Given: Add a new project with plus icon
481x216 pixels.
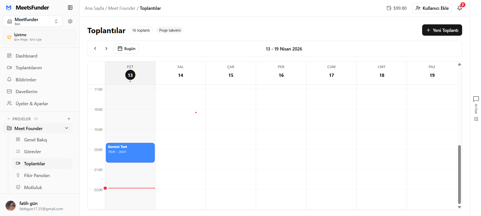Looking at the screenshot, I should (69, 119).
